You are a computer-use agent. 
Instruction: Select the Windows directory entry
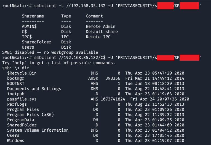point(16,141)
